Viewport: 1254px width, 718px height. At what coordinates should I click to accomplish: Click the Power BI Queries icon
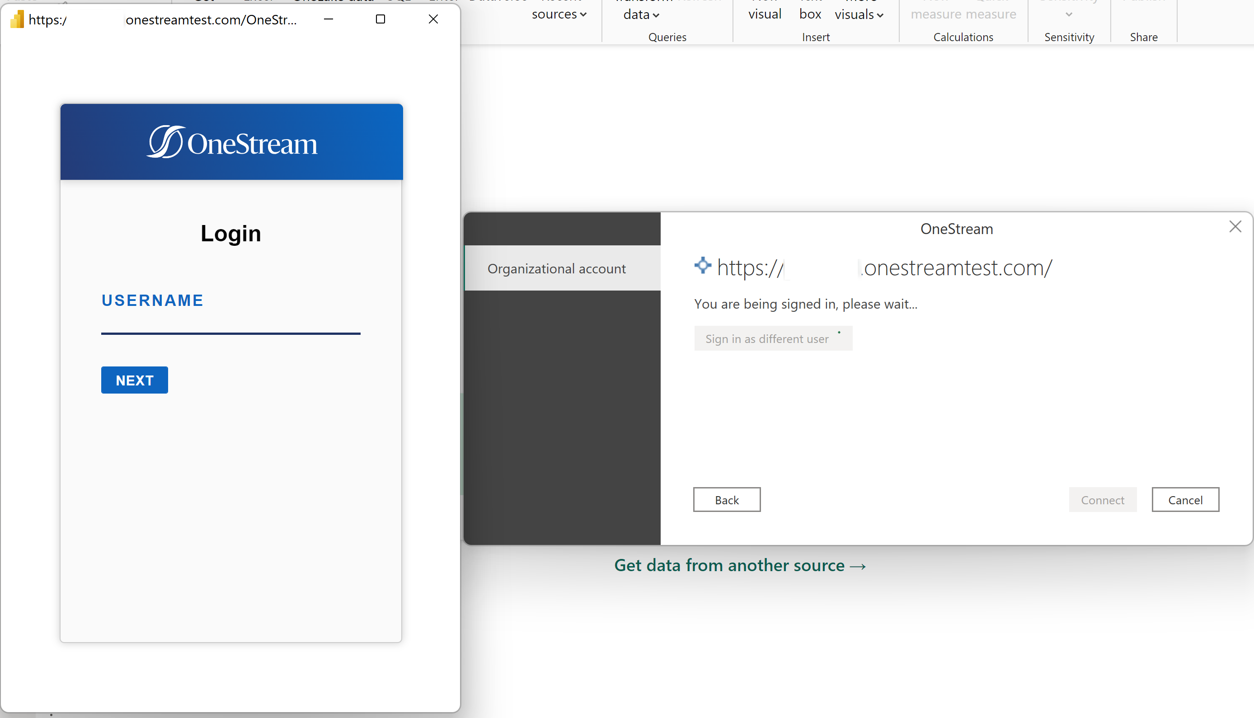(667, 36)
